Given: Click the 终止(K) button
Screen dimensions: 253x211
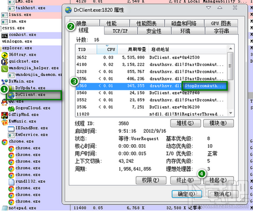Looking at the screenshot, I should pos(186,180).
